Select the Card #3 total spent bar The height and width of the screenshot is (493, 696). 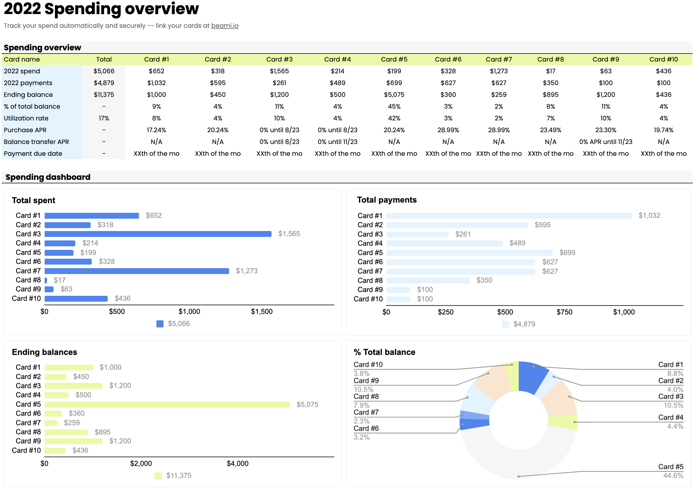tap(158, 234)
